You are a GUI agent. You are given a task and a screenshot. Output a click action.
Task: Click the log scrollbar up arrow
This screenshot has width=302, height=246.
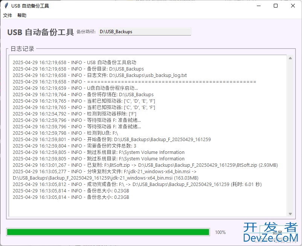(x=290, y=58)
